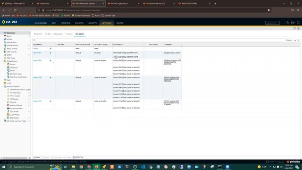
Task: Click the COMMENT column header
Action: tap(172, 44)
